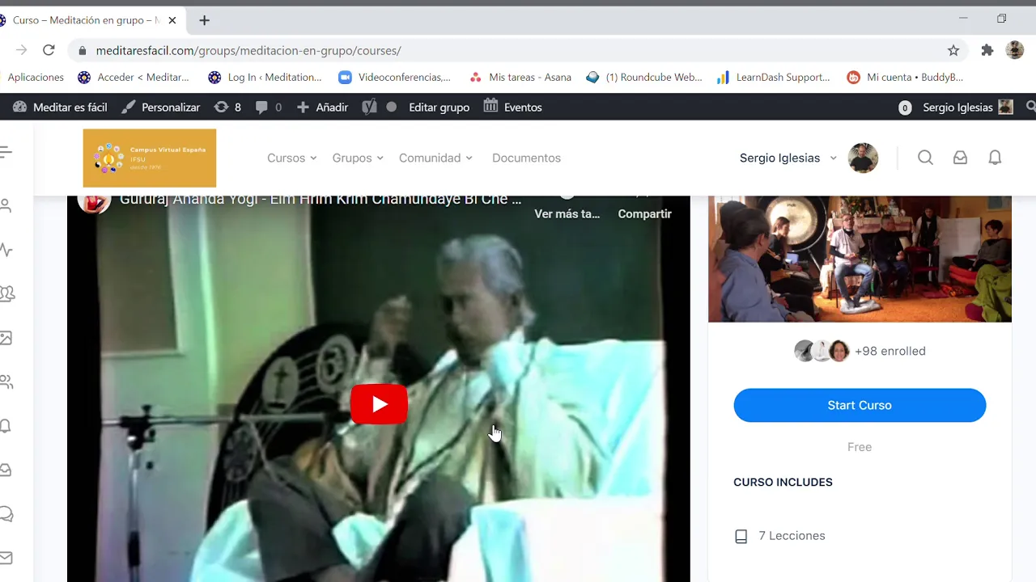Open the notifications bell icon
This screenshot has width=1036, height=582.
[x=995, y=158]
